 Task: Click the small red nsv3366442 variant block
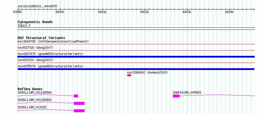point(129,75)
